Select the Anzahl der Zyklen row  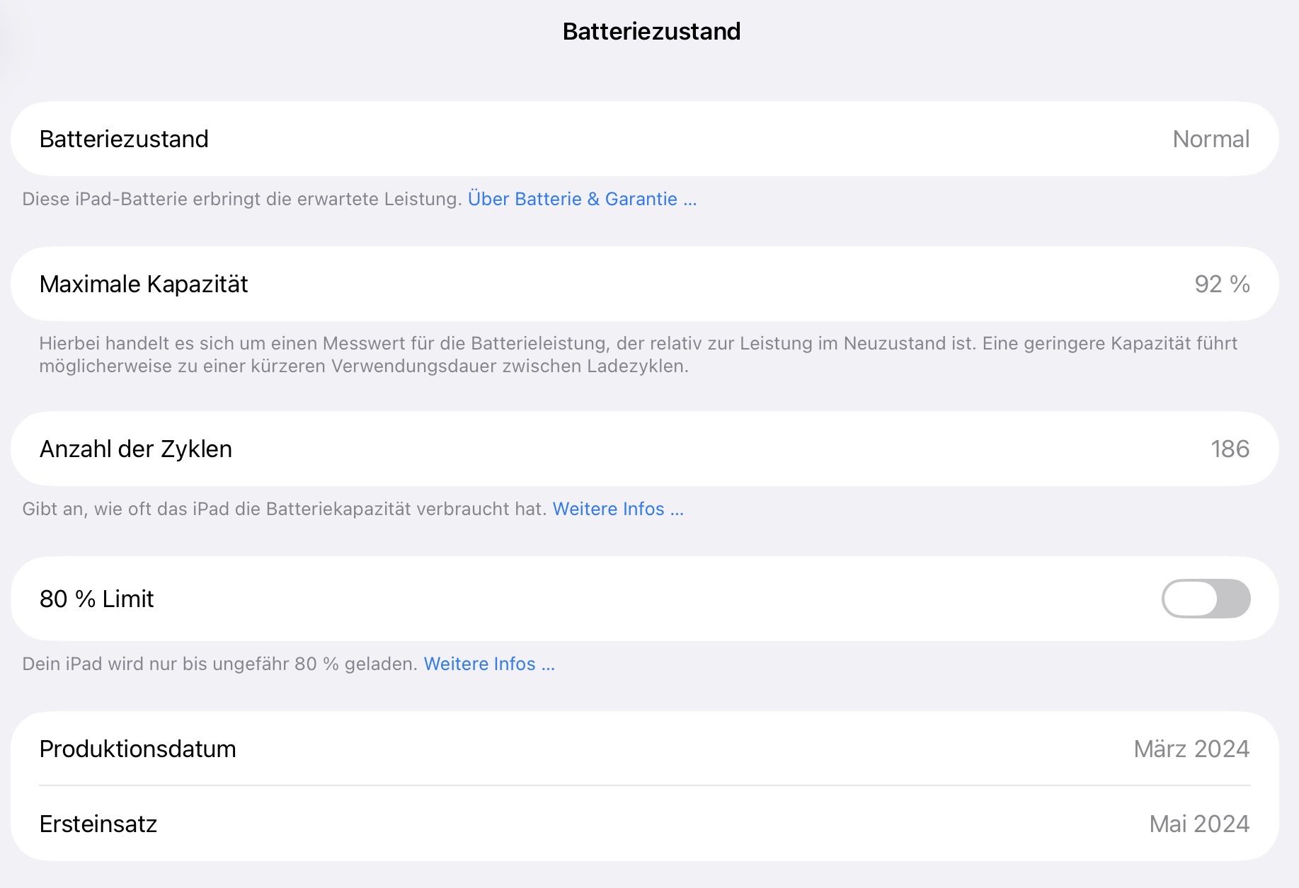pos(645,449)
